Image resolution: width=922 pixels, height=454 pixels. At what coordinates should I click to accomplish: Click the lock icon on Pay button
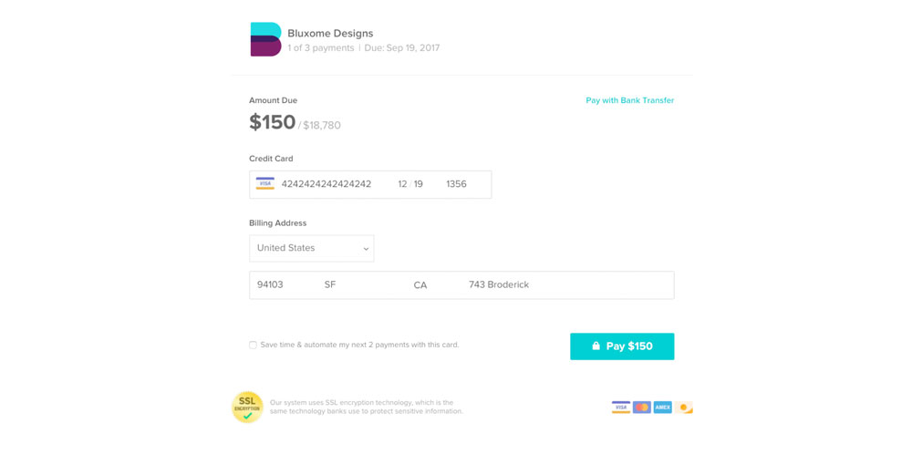point(596,346)
